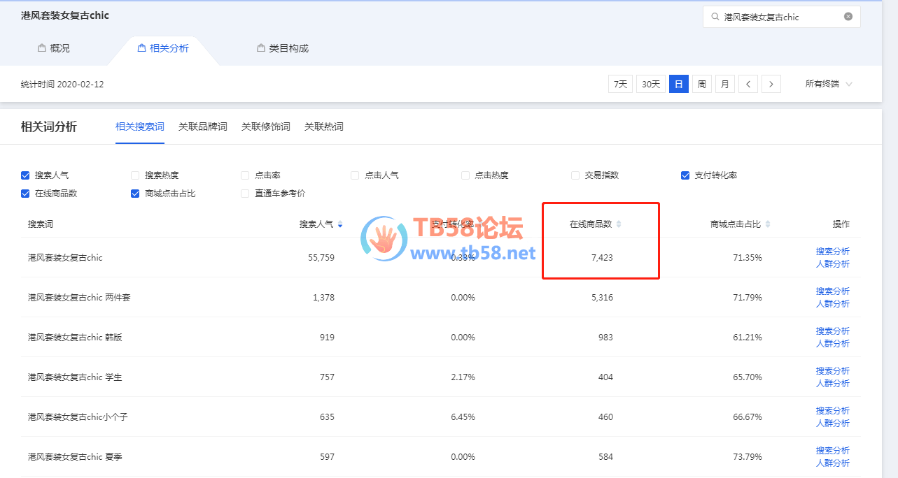This screenshot has height=478, width=898.
Task: Switch to 关联品牌词 sub-tab
Action: coord(202,126)
